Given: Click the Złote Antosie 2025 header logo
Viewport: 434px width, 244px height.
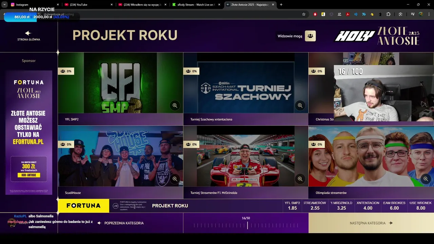Looking at the screenshot, I should 398,36.
